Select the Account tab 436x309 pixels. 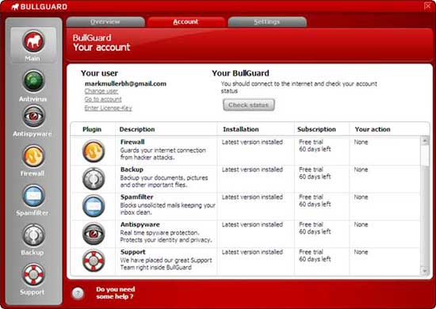[x=185, y=22]
